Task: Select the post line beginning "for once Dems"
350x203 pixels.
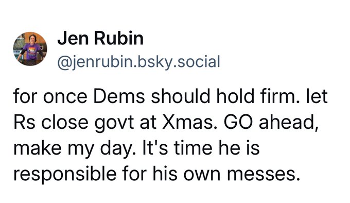Action: 170,96
